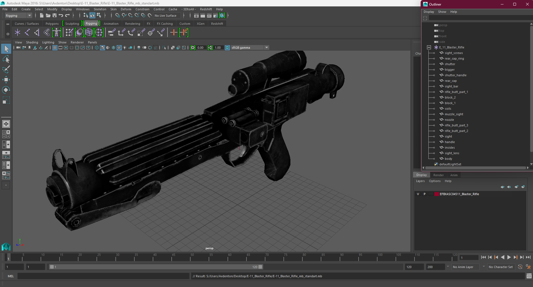
Task: Open the Layer Editor Options menu
Action: [x=435, y=181]
